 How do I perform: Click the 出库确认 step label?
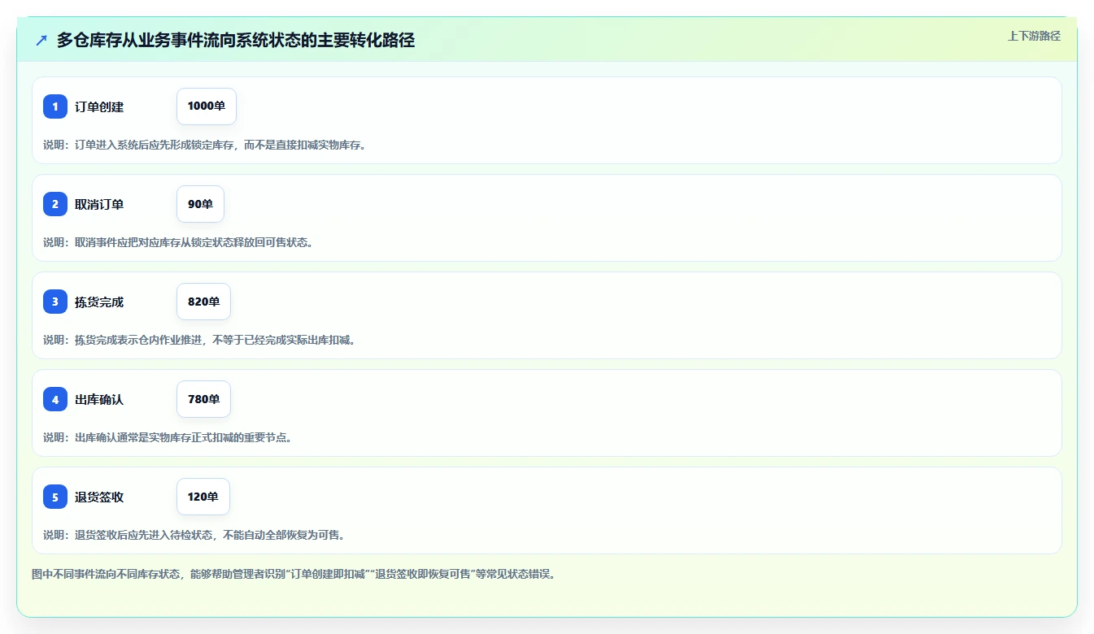99,399
